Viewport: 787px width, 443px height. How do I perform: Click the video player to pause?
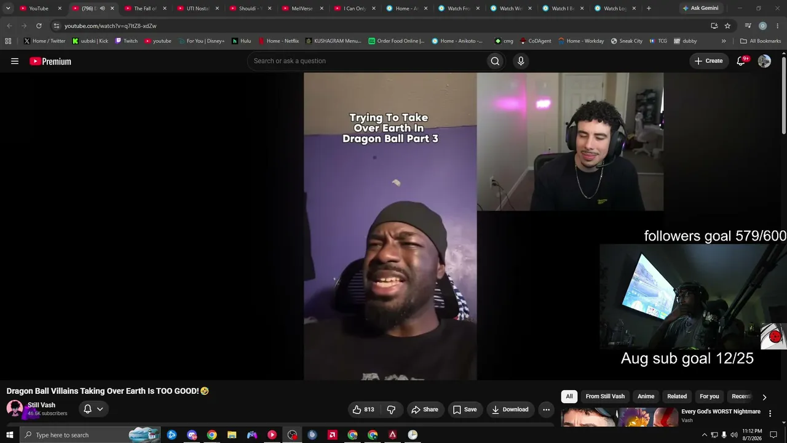390,226
